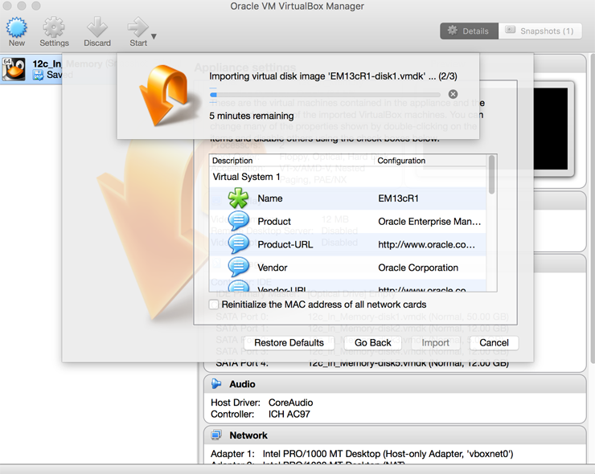
Task: Click the green asterisk Name icon
Action: click(238, 198)
